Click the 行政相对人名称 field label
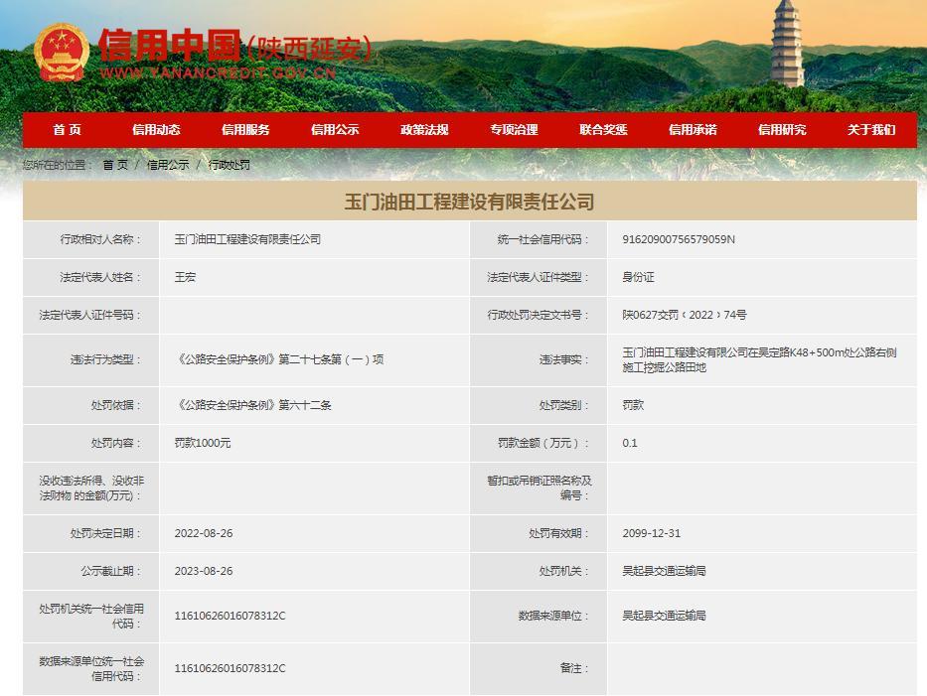 click(101, 239)
